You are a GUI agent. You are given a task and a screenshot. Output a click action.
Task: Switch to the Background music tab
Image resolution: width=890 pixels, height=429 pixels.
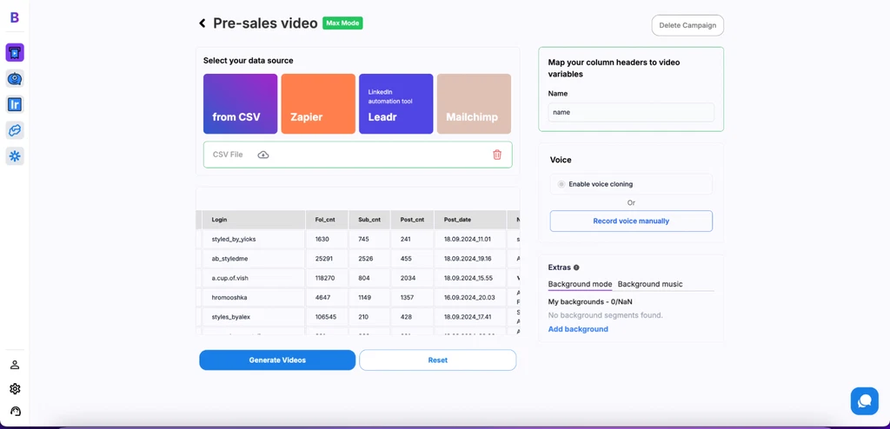coord(650,284)
